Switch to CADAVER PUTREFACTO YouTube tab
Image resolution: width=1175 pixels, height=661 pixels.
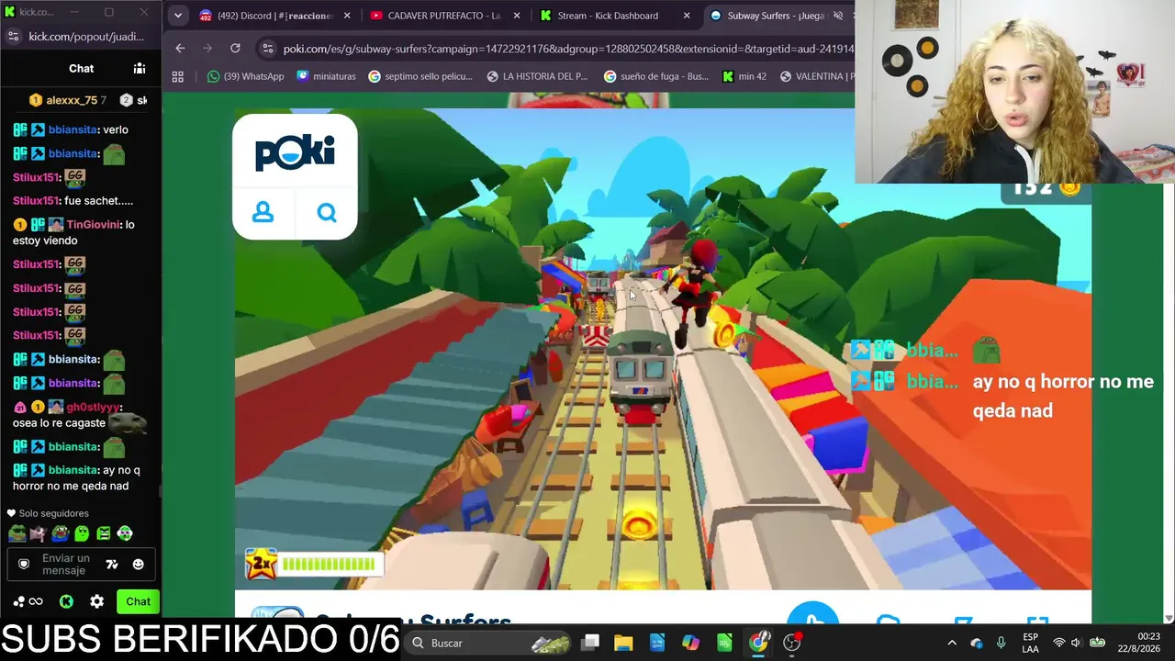coord(445,16)
